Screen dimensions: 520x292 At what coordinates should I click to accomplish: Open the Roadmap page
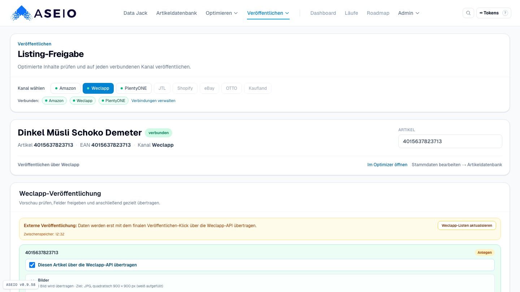tap(378, 13)
